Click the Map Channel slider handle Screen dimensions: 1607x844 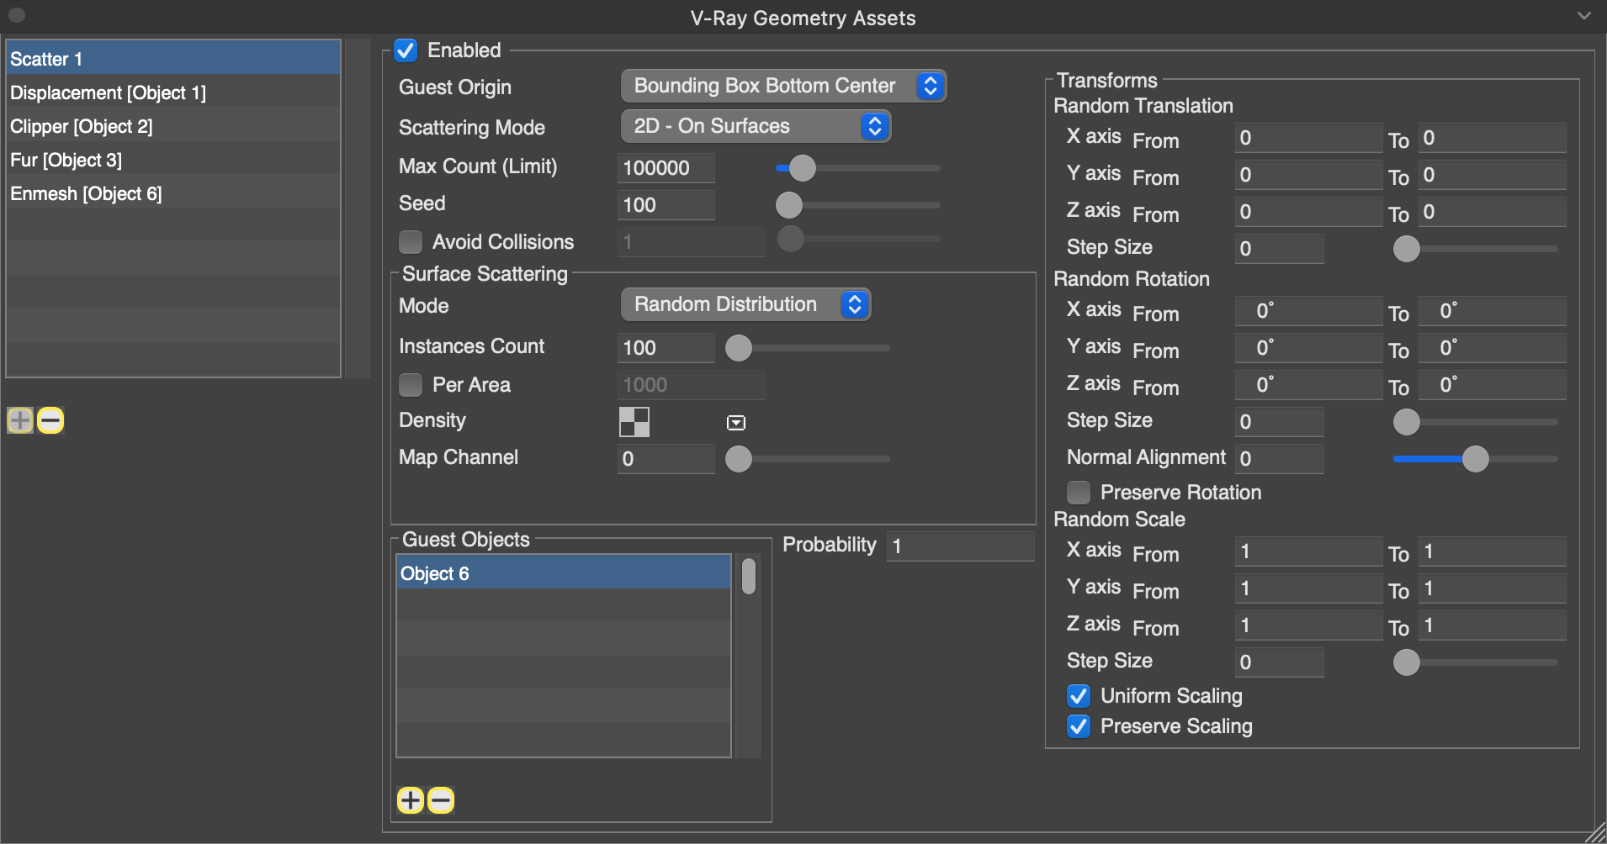739,459
